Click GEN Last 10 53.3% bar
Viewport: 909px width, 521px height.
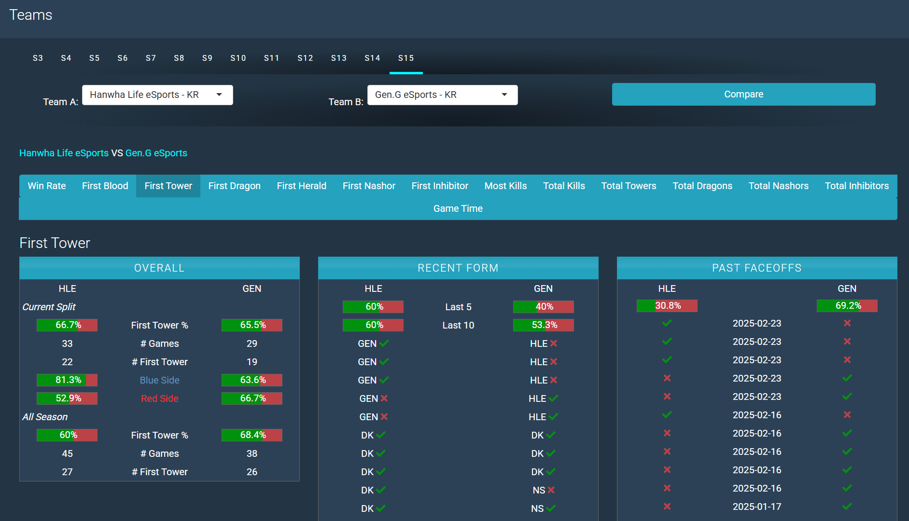544,325
